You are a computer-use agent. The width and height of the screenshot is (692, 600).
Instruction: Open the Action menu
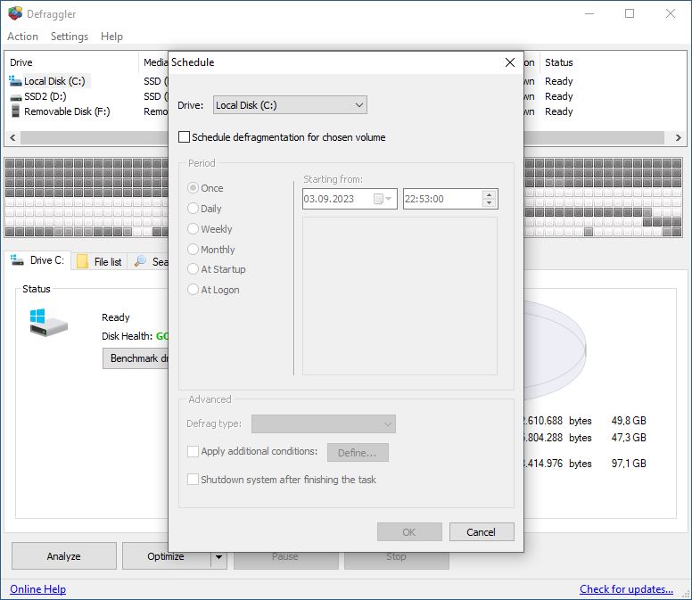pos(22,37)
